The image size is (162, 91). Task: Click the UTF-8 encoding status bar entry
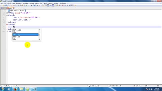click(x=147, y=86)
